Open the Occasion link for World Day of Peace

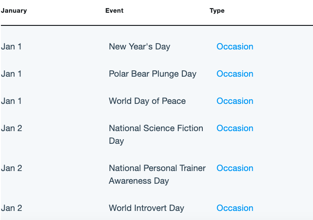235,101
